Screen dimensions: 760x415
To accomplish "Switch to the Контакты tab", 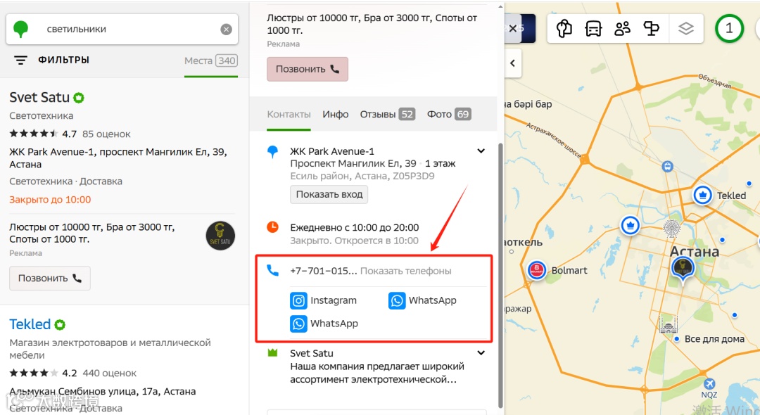I will click(289, 114).
